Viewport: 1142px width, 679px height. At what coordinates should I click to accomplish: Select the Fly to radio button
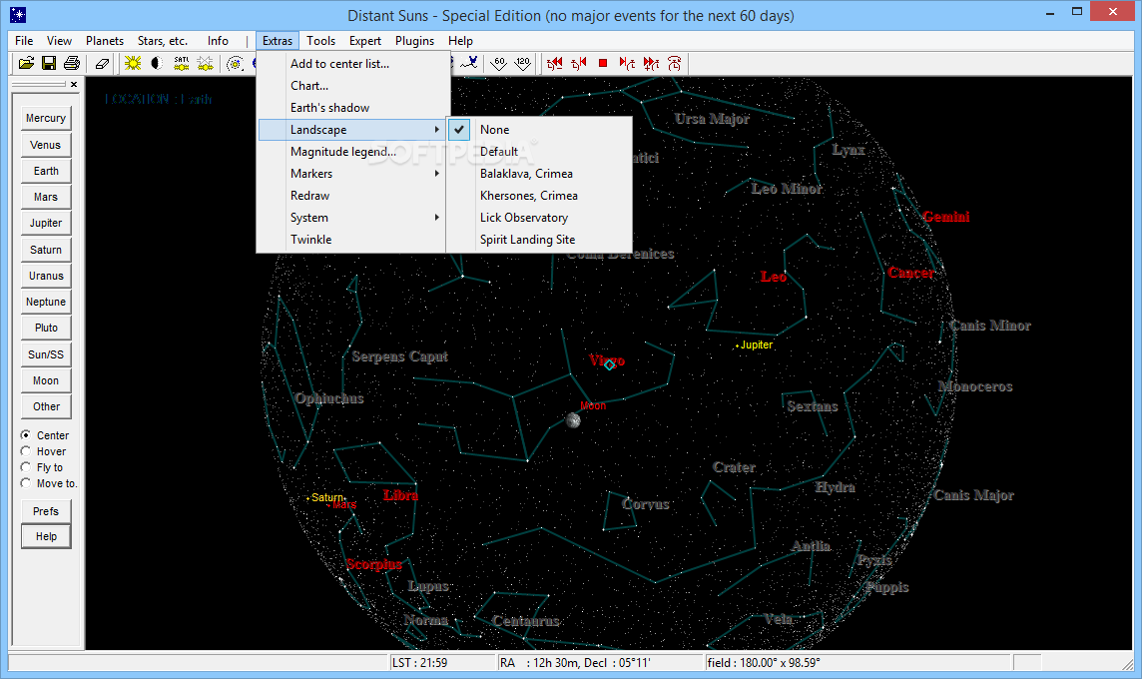pos(26,467)
